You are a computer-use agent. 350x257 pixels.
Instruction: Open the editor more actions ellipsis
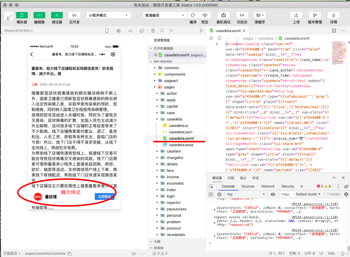[x=343, y=31]
